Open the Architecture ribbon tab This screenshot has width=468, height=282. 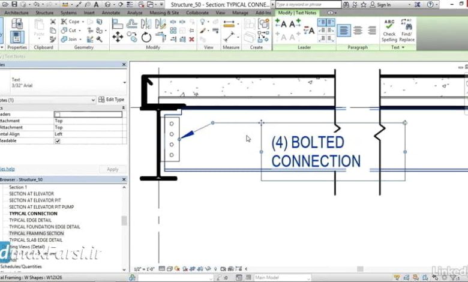16,13
